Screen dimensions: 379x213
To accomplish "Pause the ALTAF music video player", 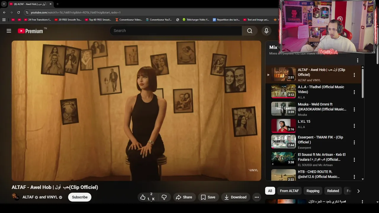I will click(x=136, y=111).
